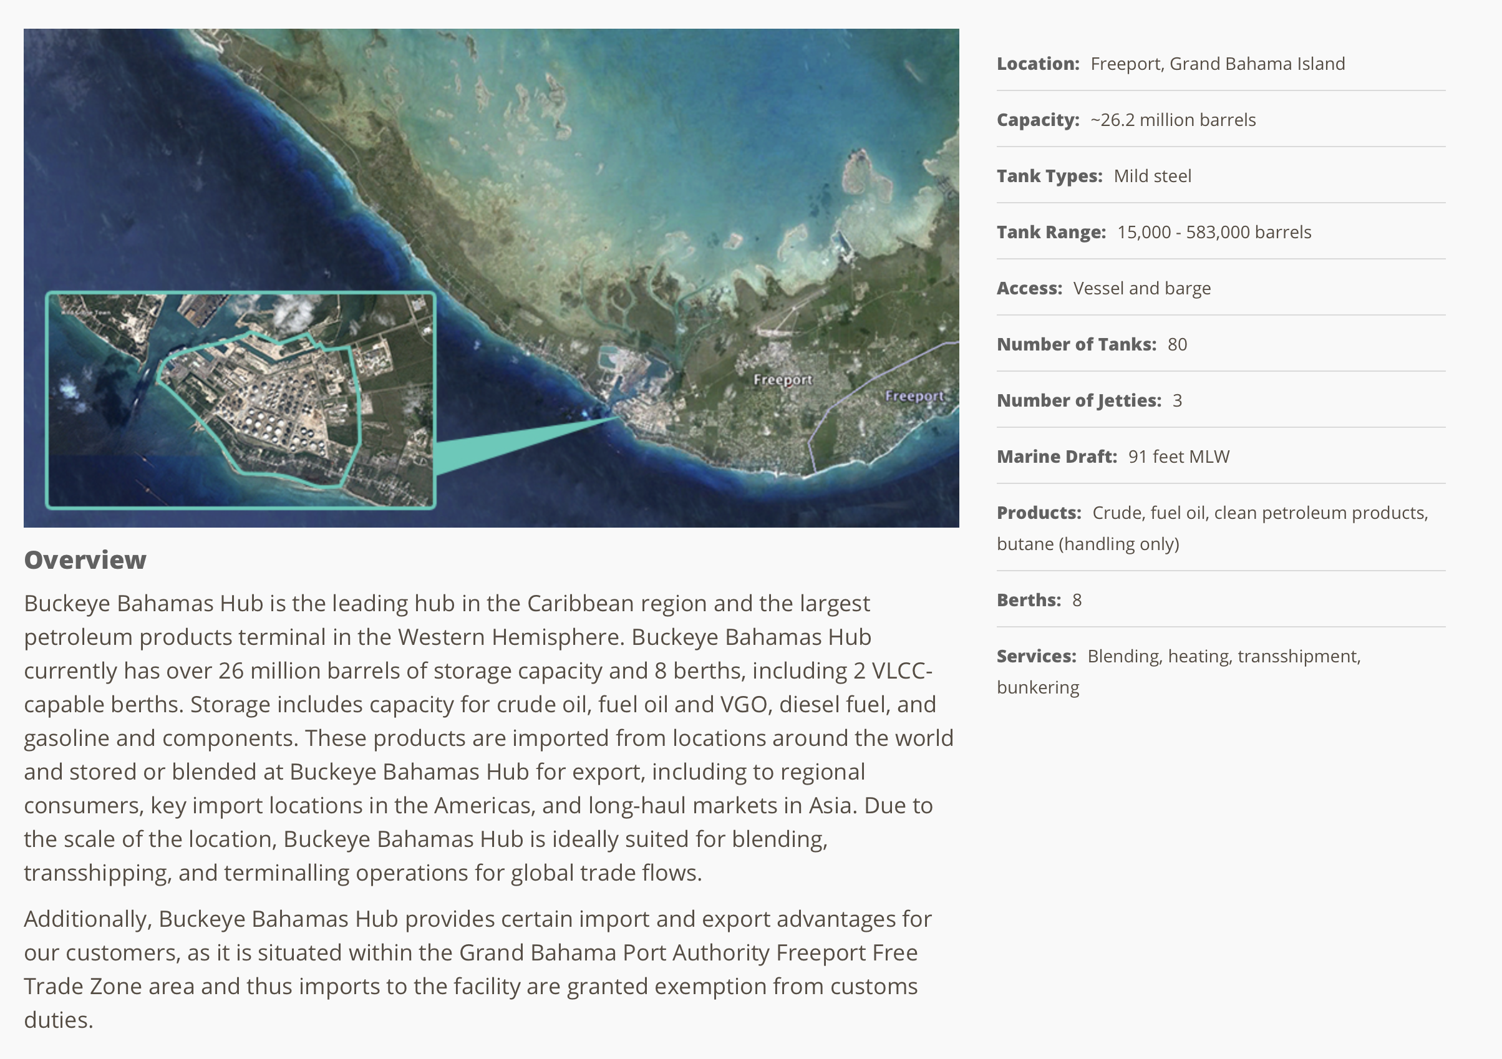
Task: Click '91 feet MLW' value
Action: pyautogui.click(x=1179, y=457)
